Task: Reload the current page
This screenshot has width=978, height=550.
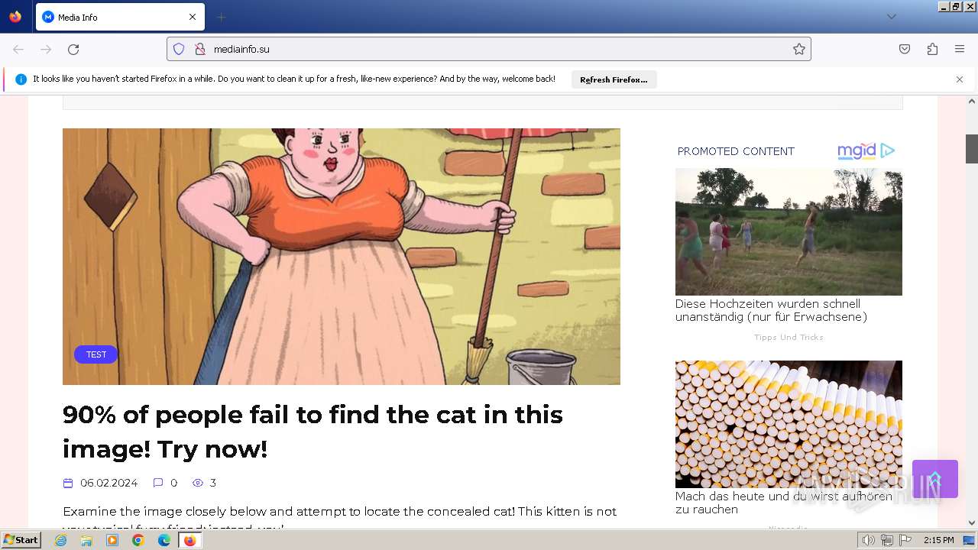Action: [73, 49]
